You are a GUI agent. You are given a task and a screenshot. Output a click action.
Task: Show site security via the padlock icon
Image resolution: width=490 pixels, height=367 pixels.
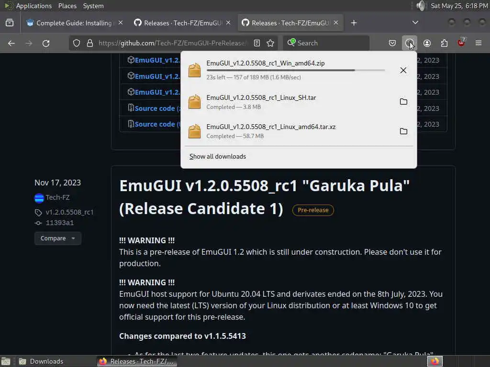coord(89,43)
